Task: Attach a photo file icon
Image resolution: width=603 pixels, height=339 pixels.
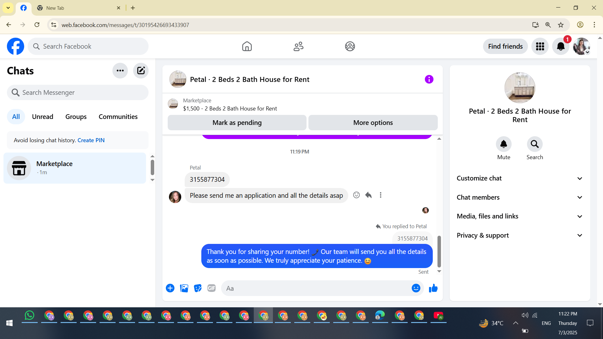Action: 184,288
